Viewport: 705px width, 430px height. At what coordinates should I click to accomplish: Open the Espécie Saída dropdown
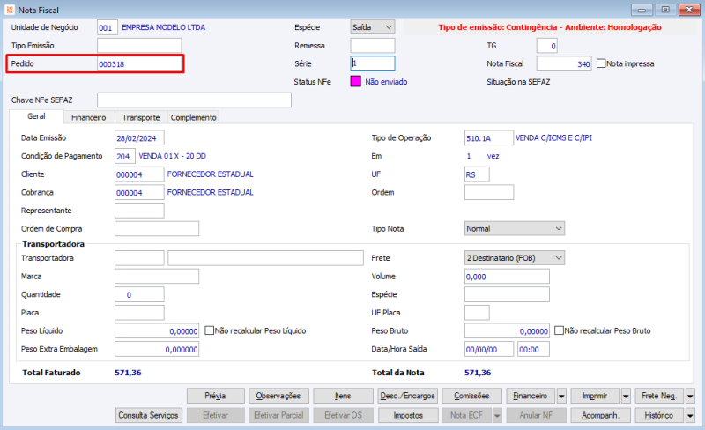(372, 27)
